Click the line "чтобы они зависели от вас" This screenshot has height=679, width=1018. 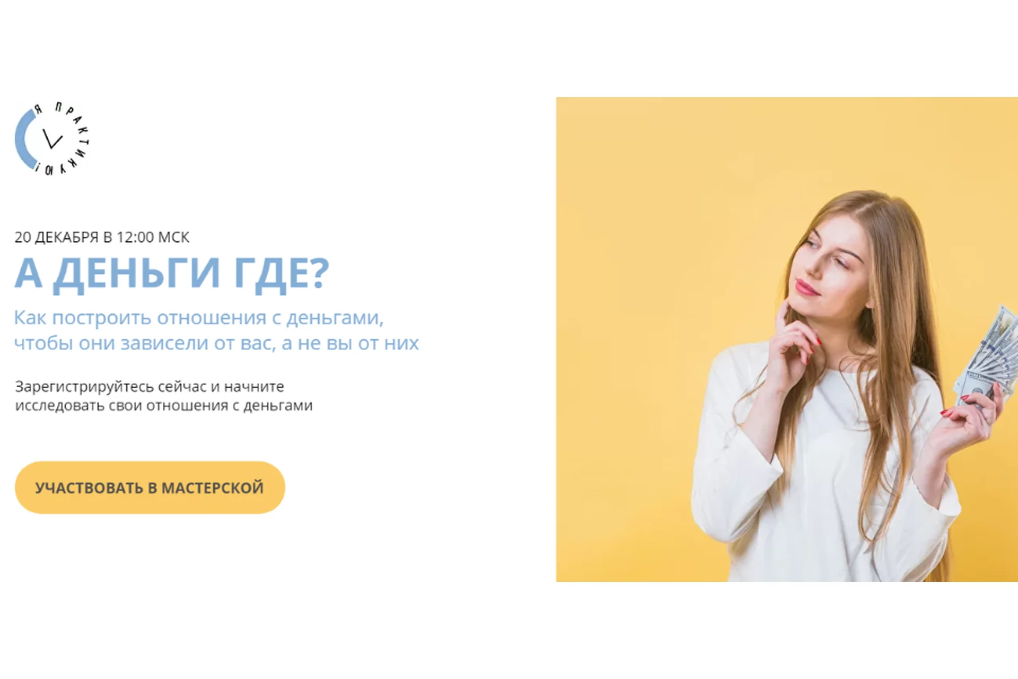(x=145, y=343)
